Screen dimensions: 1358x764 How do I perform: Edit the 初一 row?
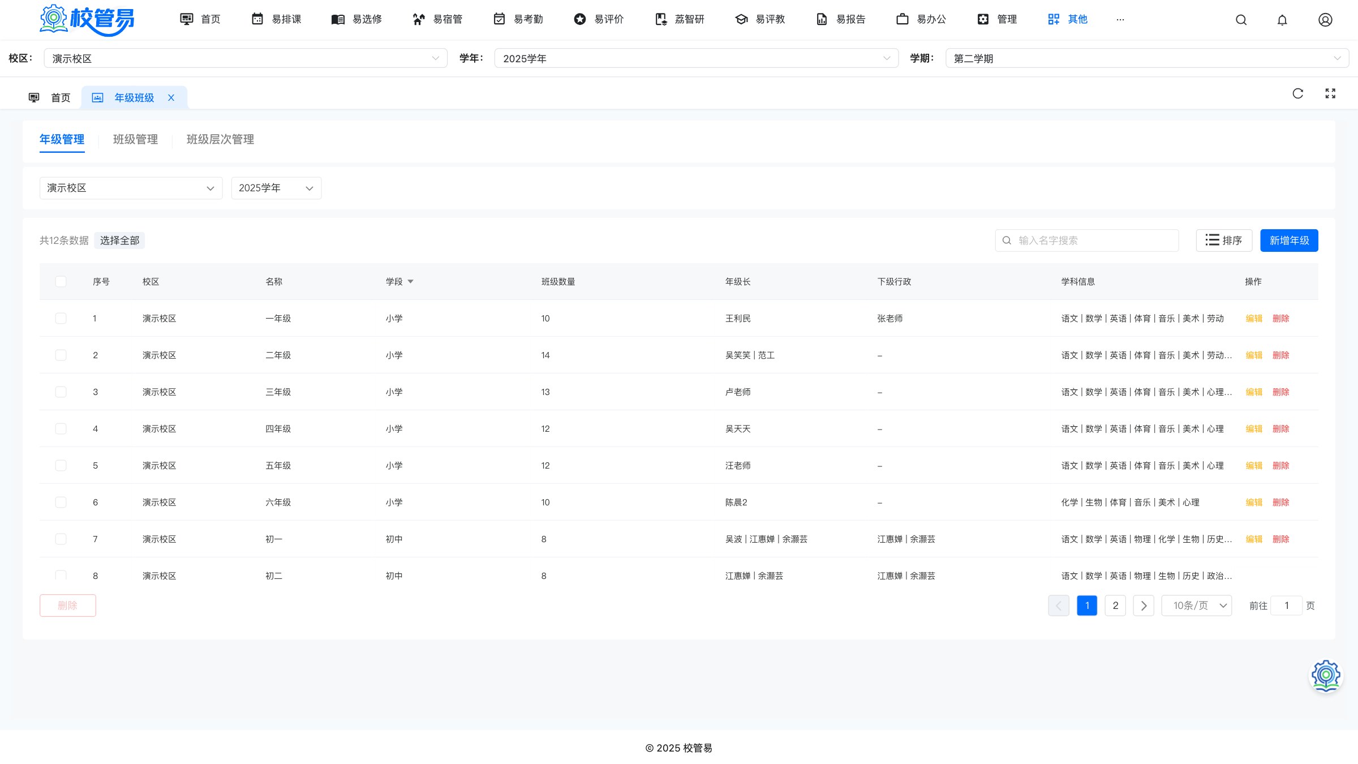pyautogui.click(x=1254, y=539)
